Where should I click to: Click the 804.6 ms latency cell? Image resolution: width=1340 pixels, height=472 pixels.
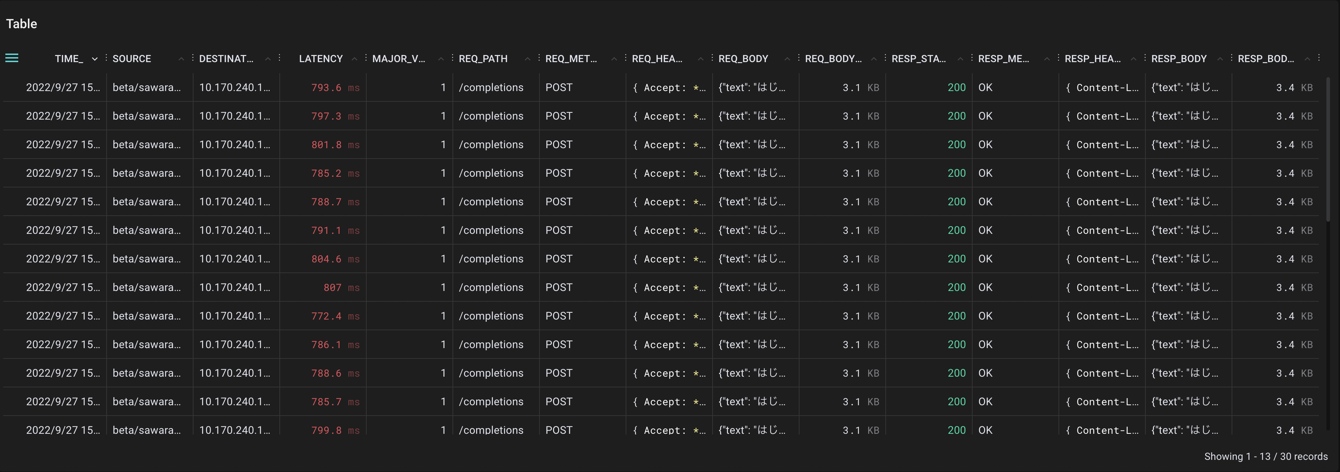click(x=335, y=259)
